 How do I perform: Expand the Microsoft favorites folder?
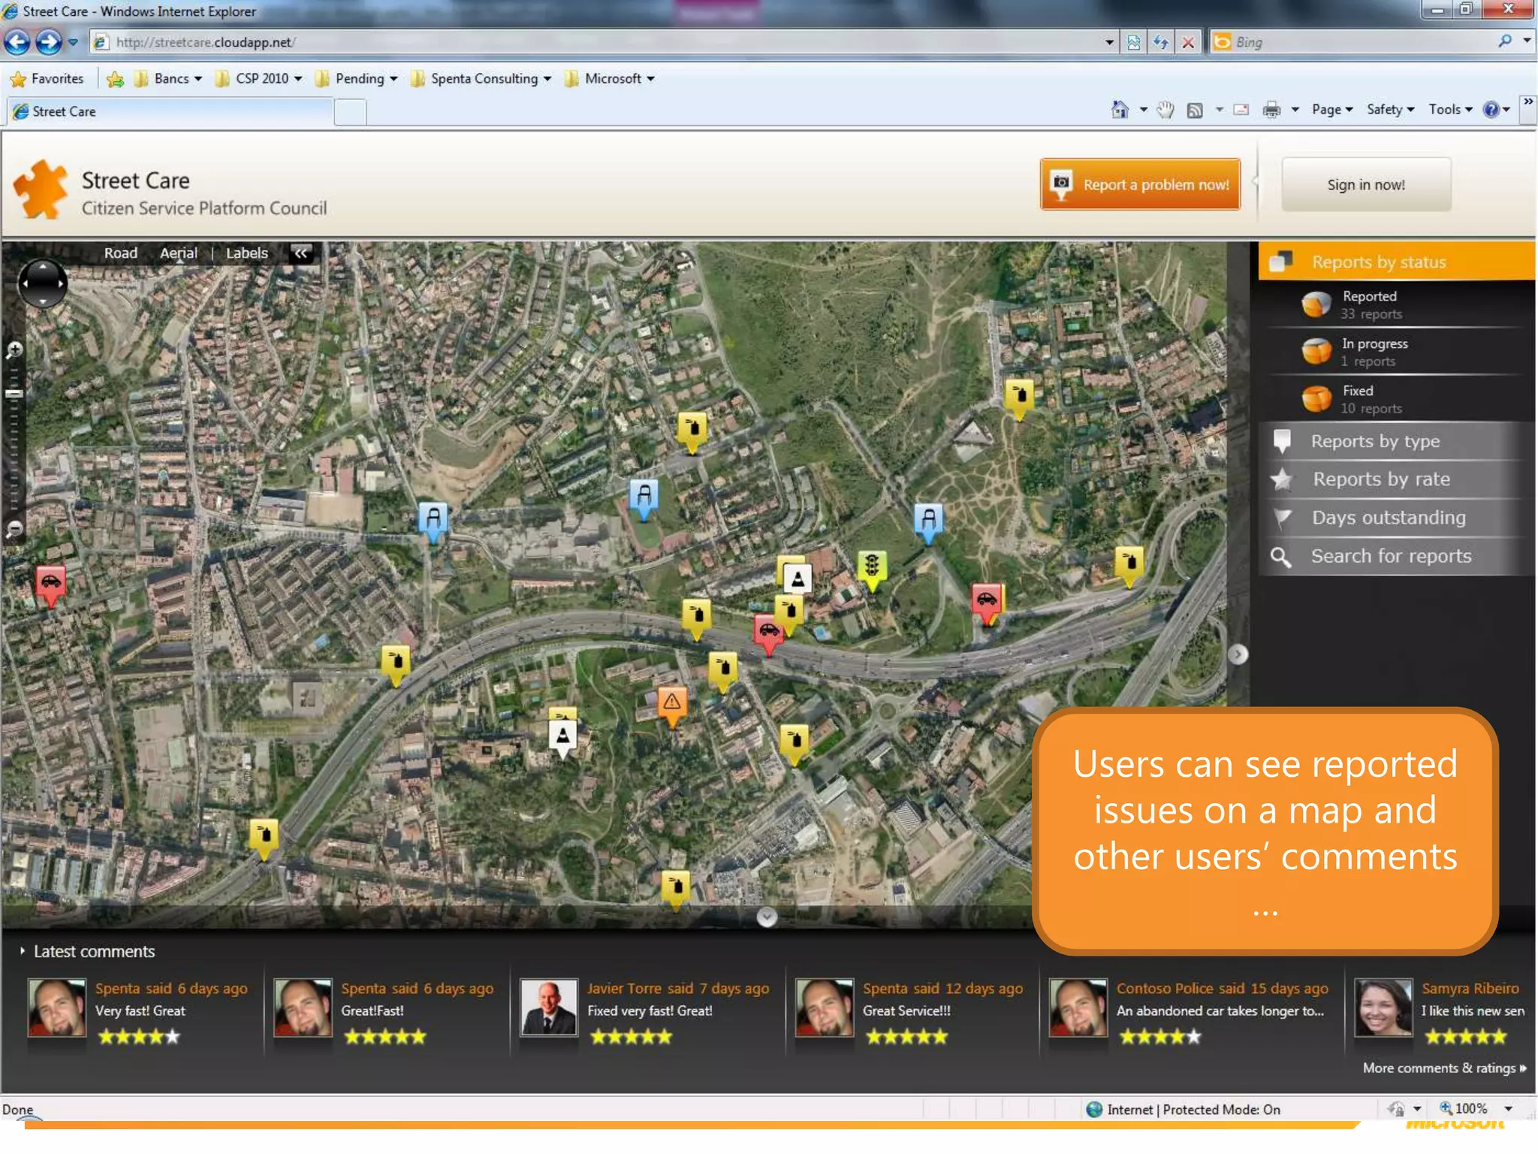click(x=609, y=79)
